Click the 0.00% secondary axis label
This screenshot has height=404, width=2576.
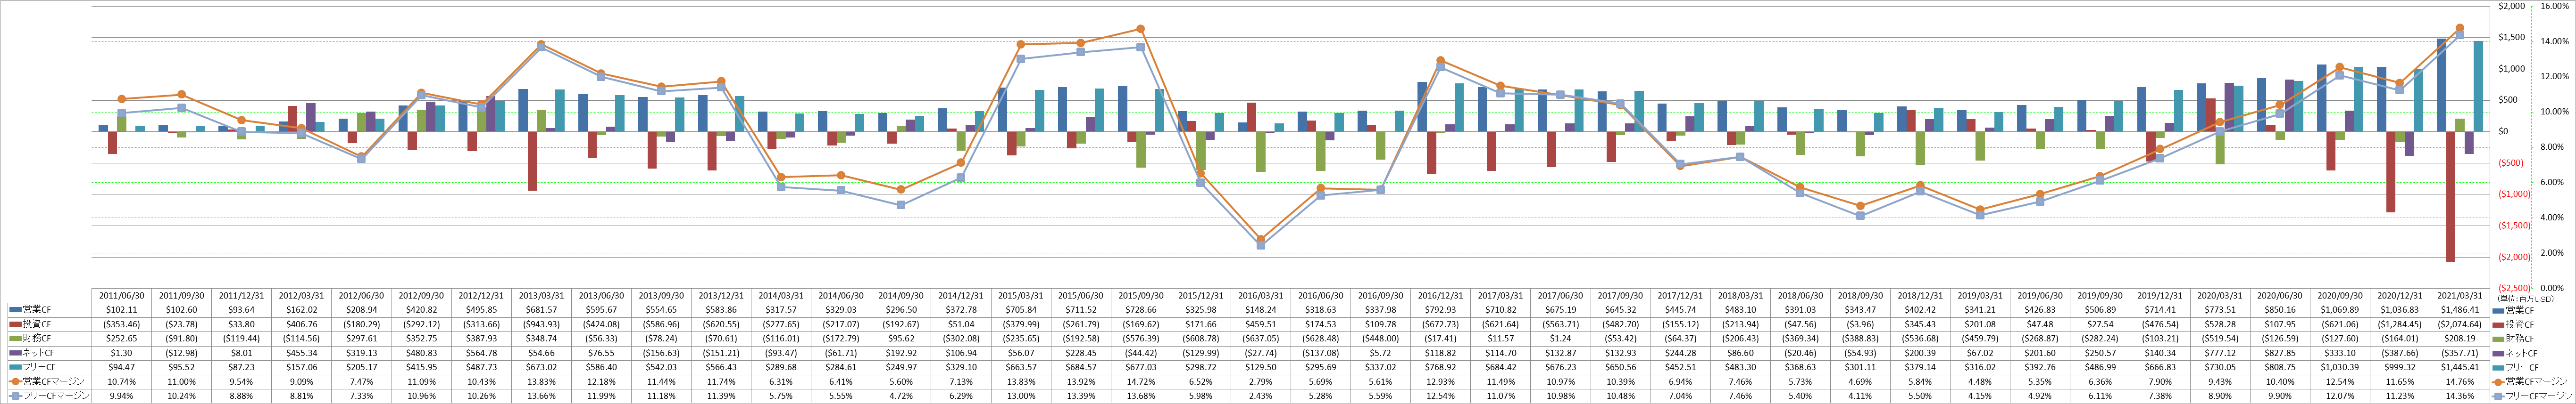[2552, 288]
